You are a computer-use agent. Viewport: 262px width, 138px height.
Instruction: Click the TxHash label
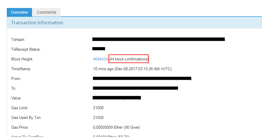point(18,40)
